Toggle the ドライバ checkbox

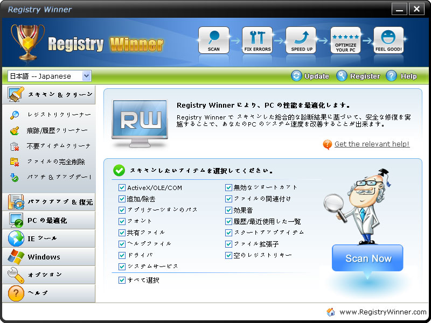tap(122, 255)
